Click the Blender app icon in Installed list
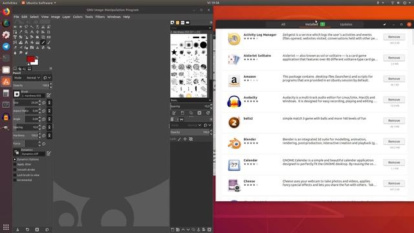 click(234, 144)
